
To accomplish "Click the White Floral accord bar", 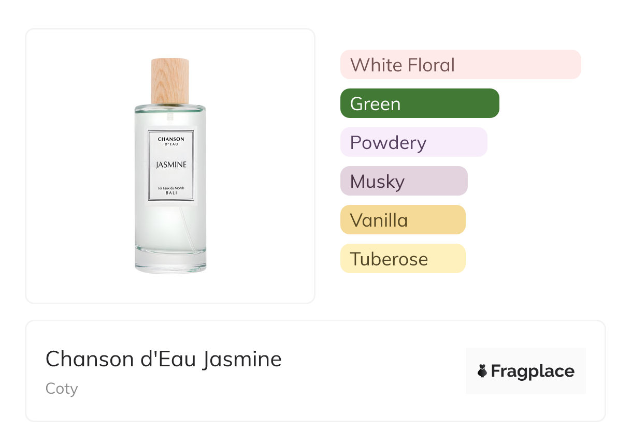I will [x=460, y=65].
